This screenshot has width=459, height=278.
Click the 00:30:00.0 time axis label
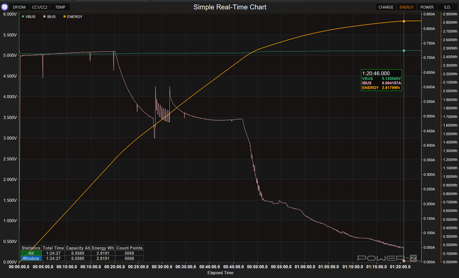click(162, 267)
